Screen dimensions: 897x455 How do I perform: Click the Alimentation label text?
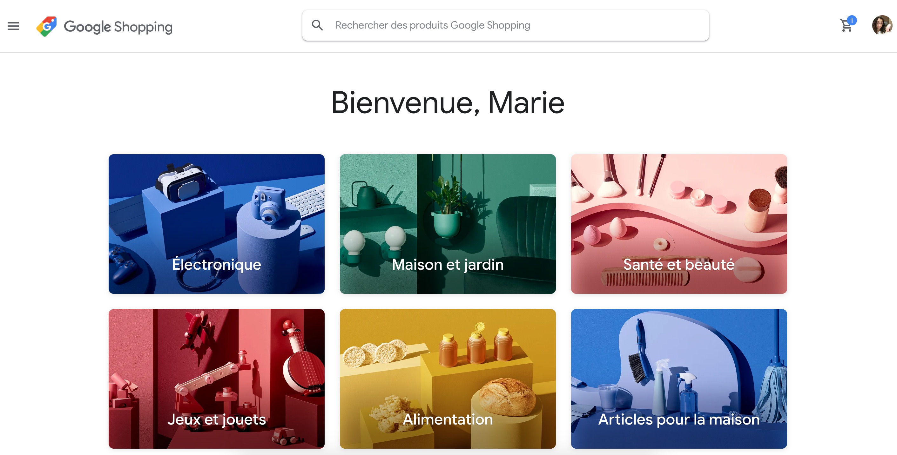click(448, 419)
